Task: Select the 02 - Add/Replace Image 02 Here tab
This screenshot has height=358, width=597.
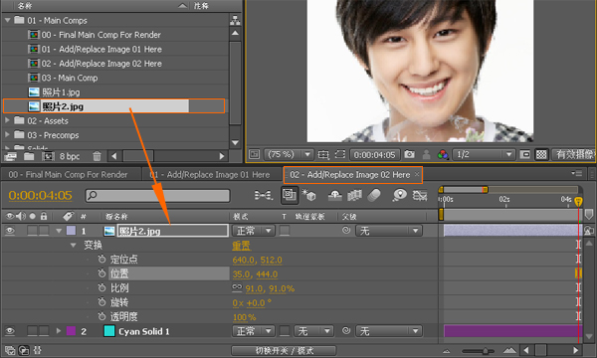Action: (x=350, y=175)
